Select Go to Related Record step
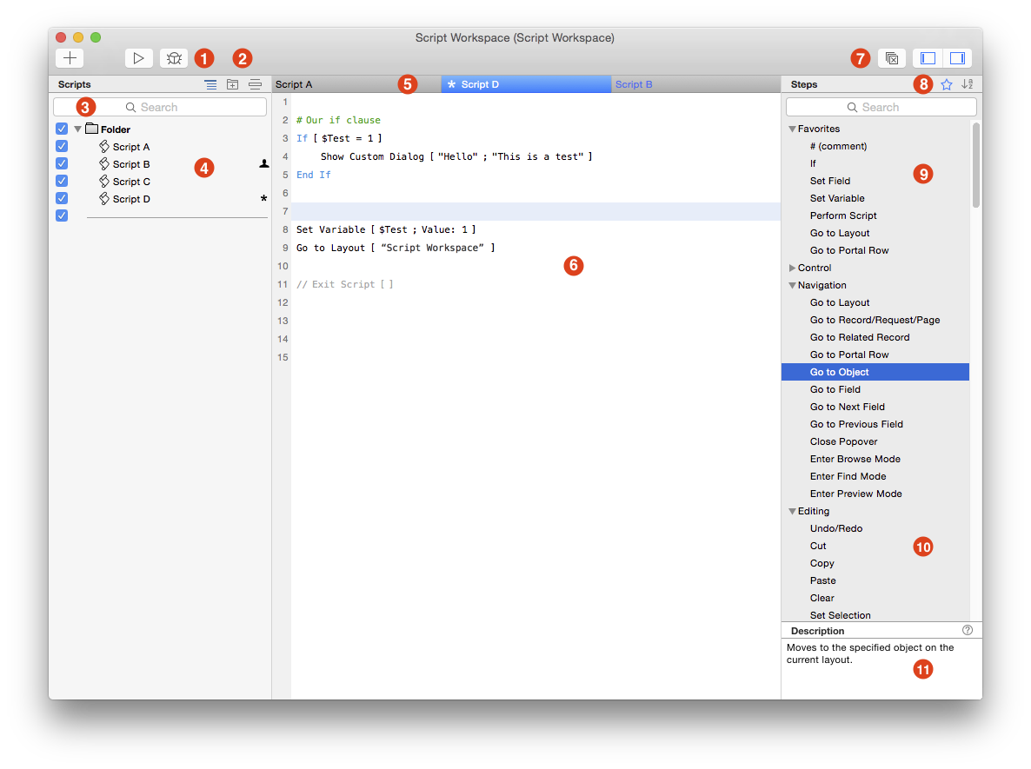 [860, 337]
